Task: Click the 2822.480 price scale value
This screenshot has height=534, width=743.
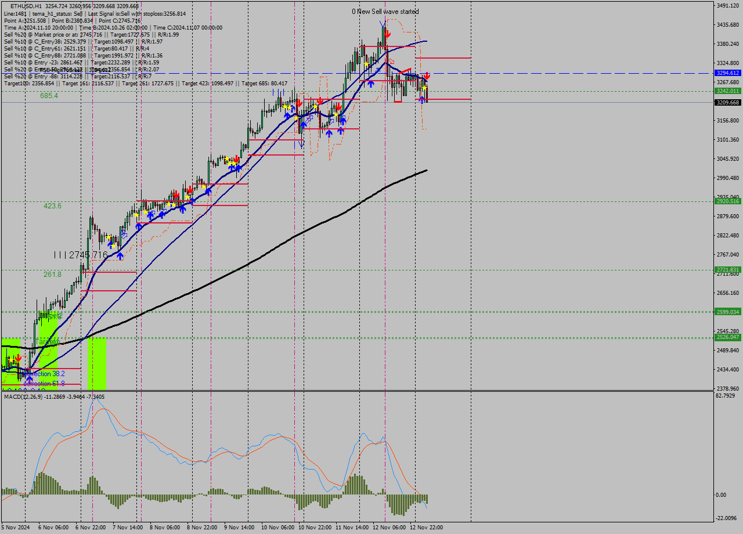Action: click(x=728, y=235)
